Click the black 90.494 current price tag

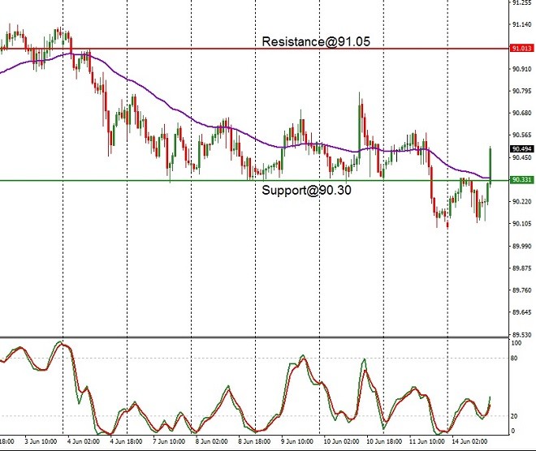click(x=521, y=149)
